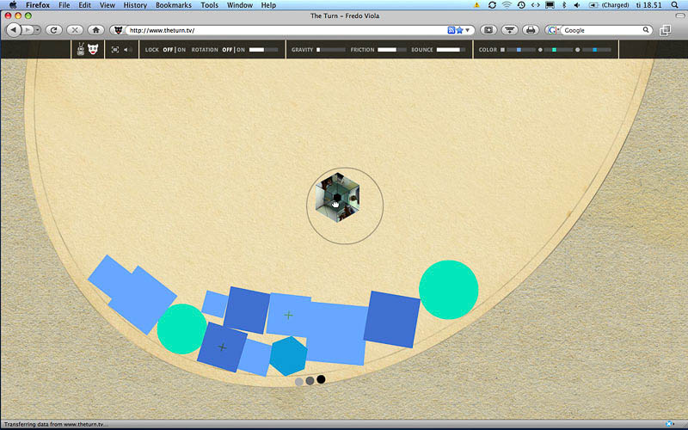Print the page with the printer button
The image size is (688, 430).
click(531, 30)
